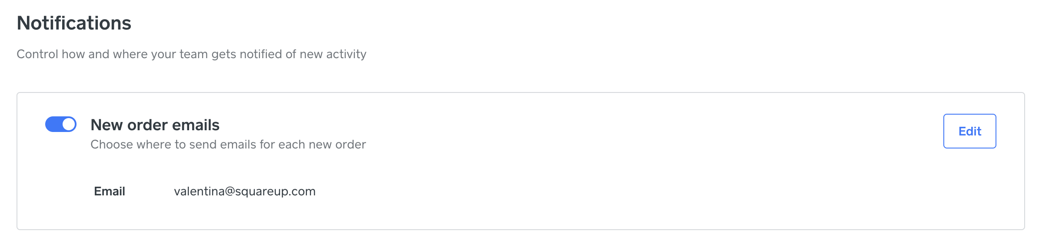Disable new order email notifications
The image size is (1039, 244).
click(x=61, y=124)
